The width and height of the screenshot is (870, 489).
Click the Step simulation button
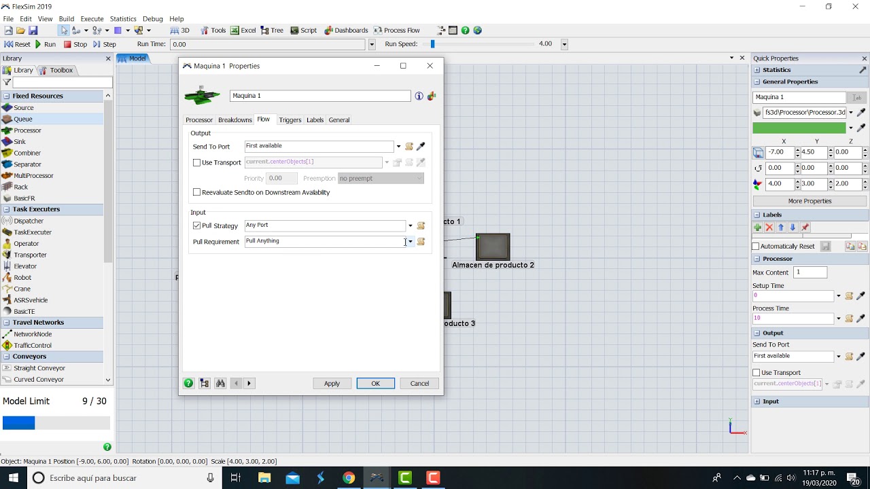105,44
